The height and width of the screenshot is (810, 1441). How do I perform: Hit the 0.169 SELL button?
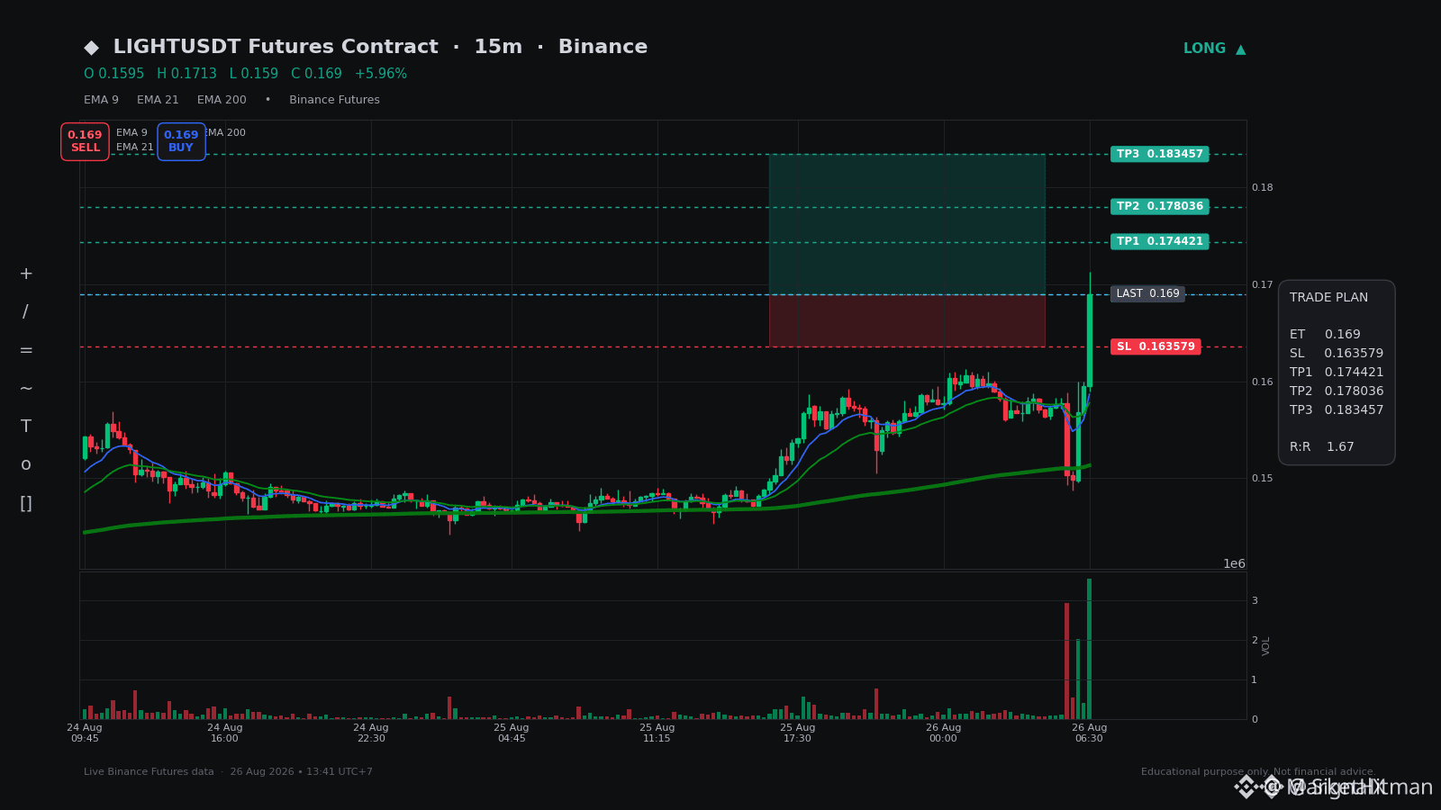(x=85, y=141)
